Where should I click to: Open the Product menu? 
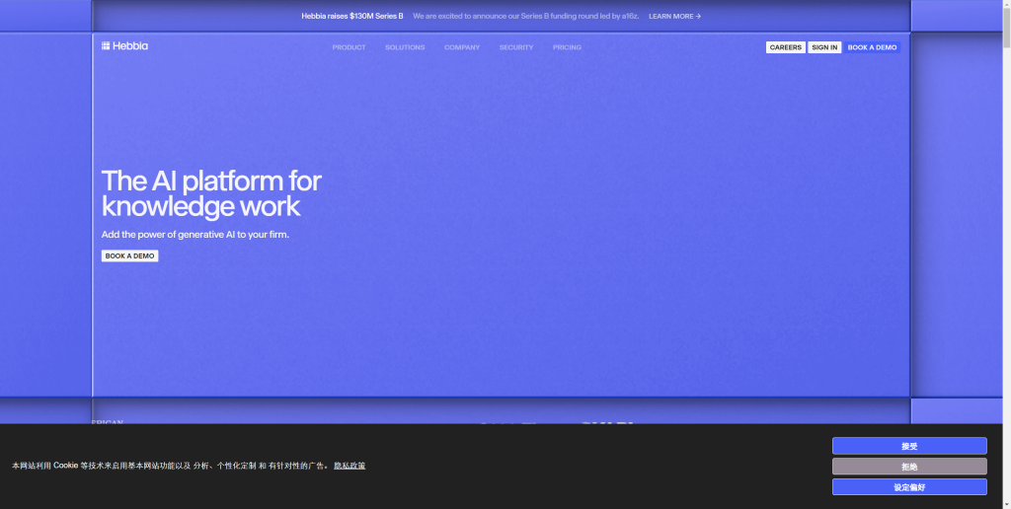coord(349,47)
